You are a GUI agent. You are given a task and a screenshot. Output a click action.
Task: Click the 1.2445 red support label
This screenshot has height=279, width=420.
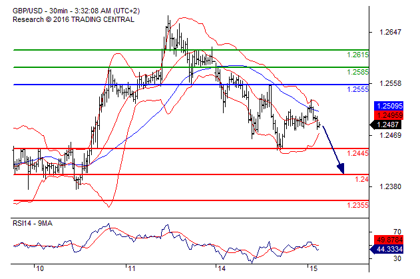357,153
